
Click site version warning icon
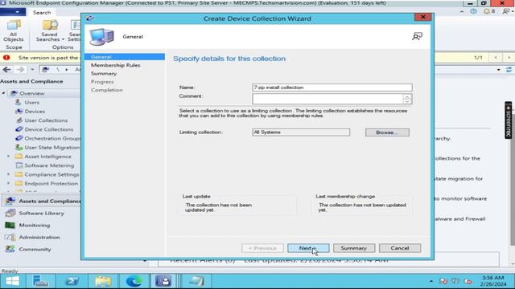(x=6, y=58)
